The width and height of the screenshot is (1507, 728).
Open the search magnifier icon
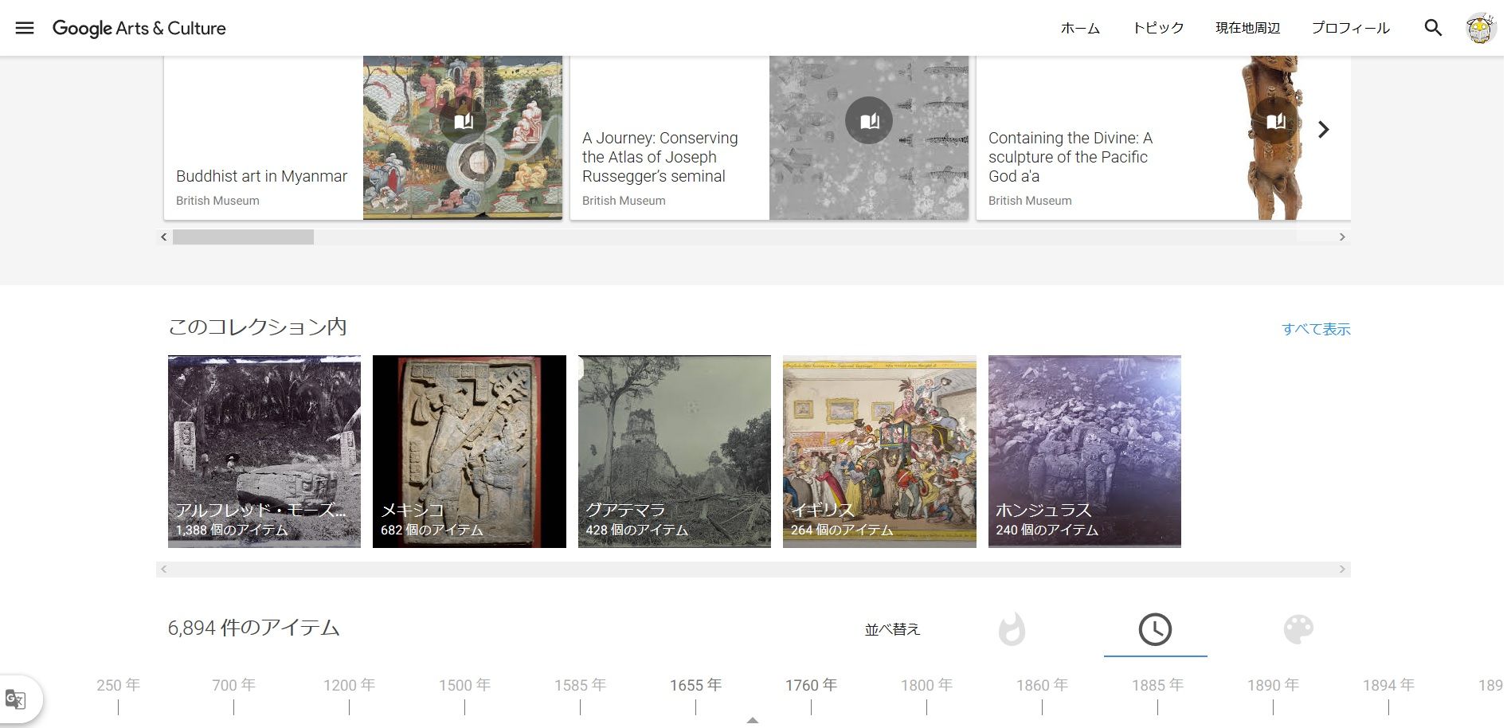pyautogui.click(x=1433, y=28)
